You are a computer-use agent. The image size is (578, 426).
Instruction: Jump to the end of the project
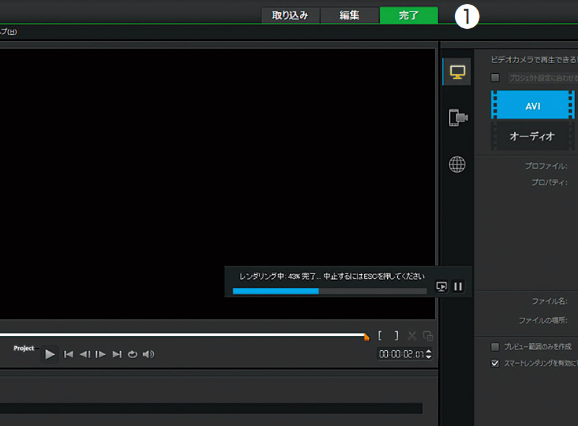(117, 354)
